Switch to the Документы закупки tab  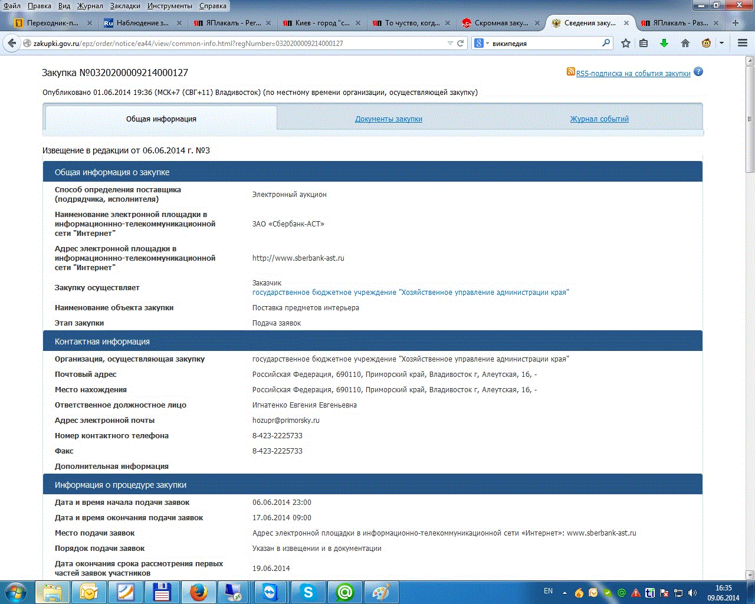click(388, 119)
